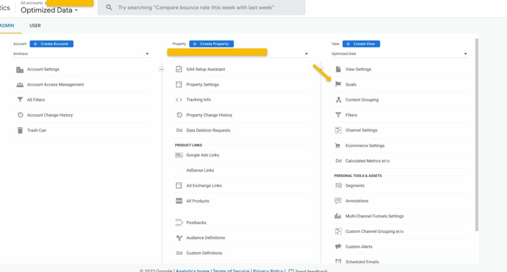This screenshot has width=507, height=272.
Task: Open the Amitrace account dropdown
Action: tap(82, 53)
